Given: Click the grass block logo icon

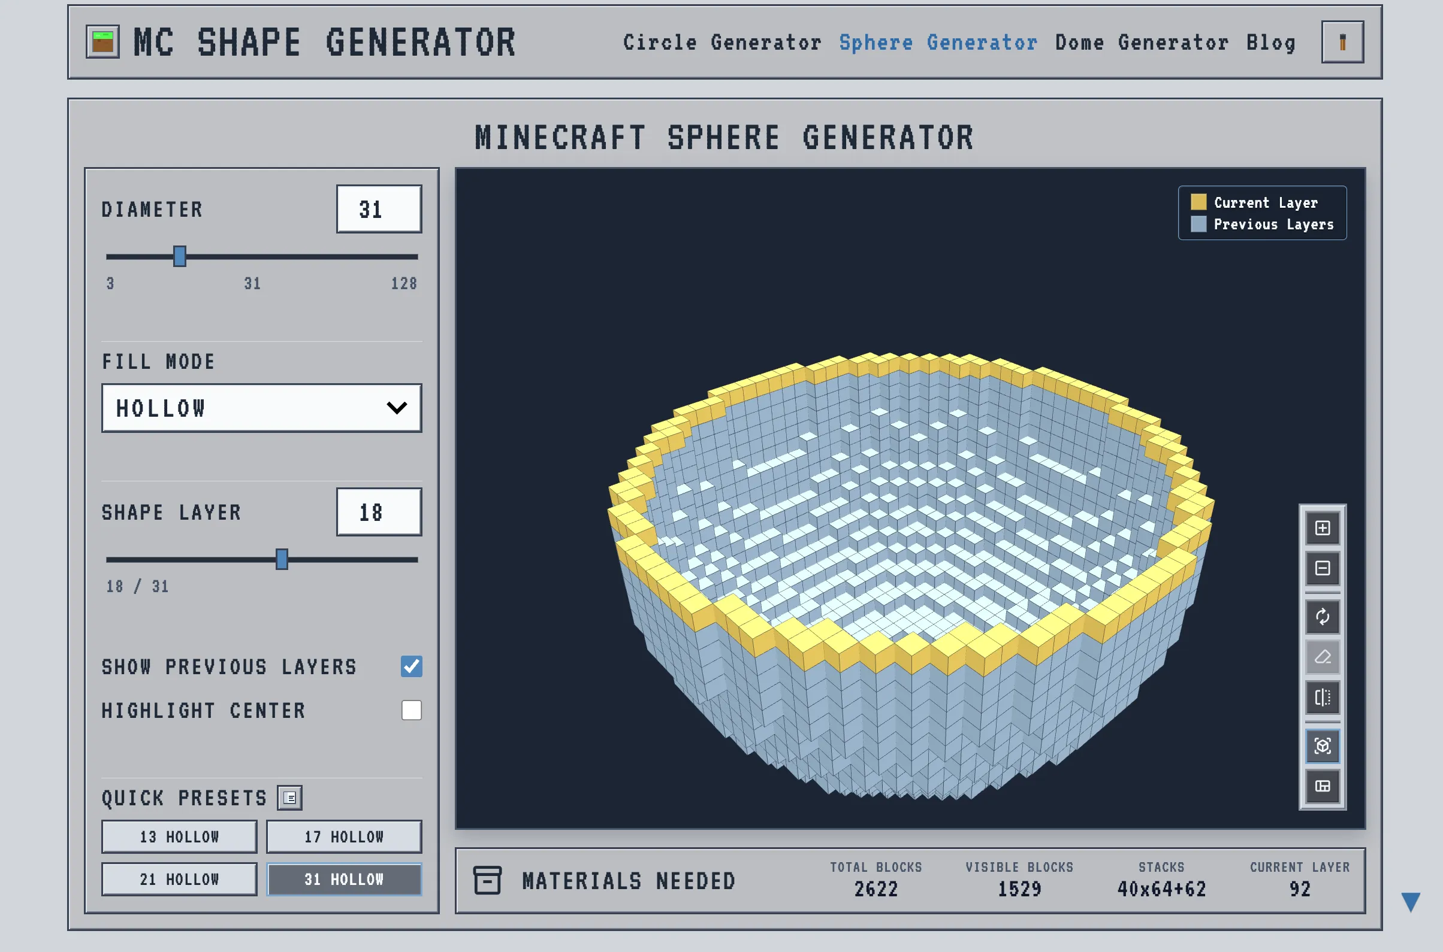Looking at the screenshot, I should point(102,42).
